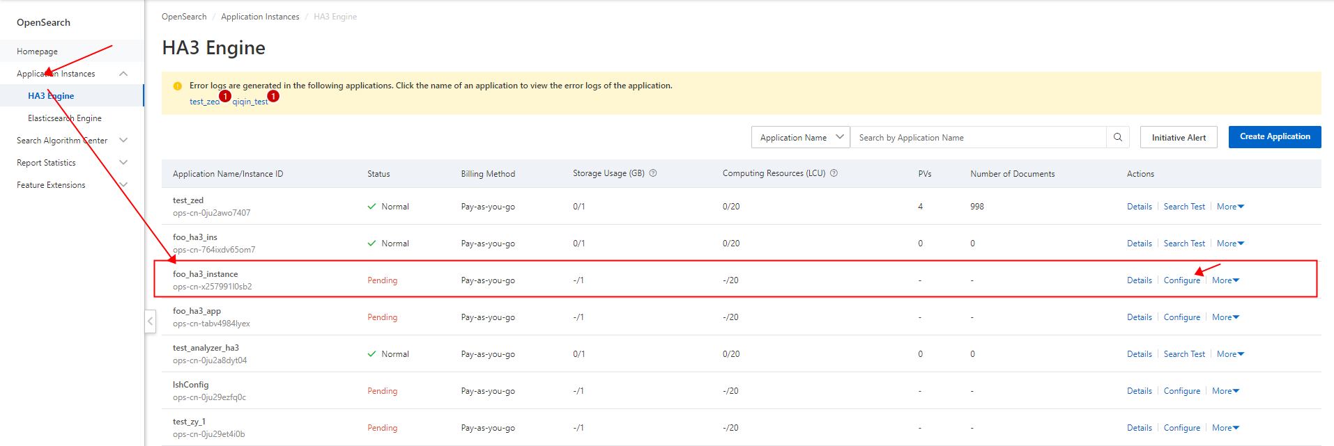Viewport: 1334px width, 446px height.
Task: Open the More dropdown for foo_ha3_app
Action: [x=1225, y=317]
